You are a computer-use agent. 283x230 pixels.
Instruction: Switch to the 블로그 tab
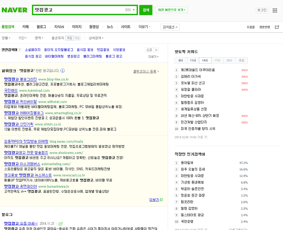41,27
